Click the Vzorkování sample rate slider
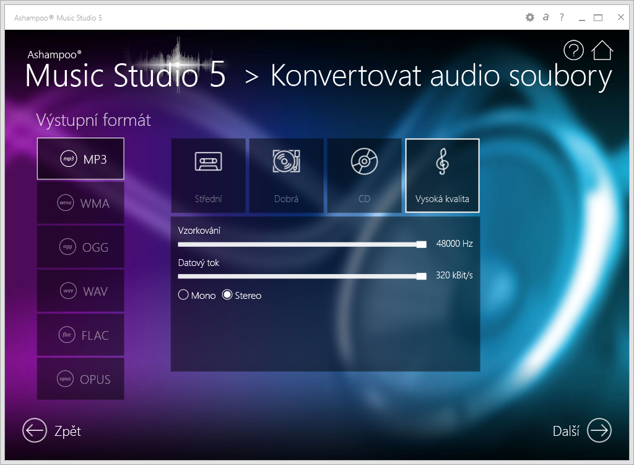This screenshot has width=634, height=465. (302, 244)
